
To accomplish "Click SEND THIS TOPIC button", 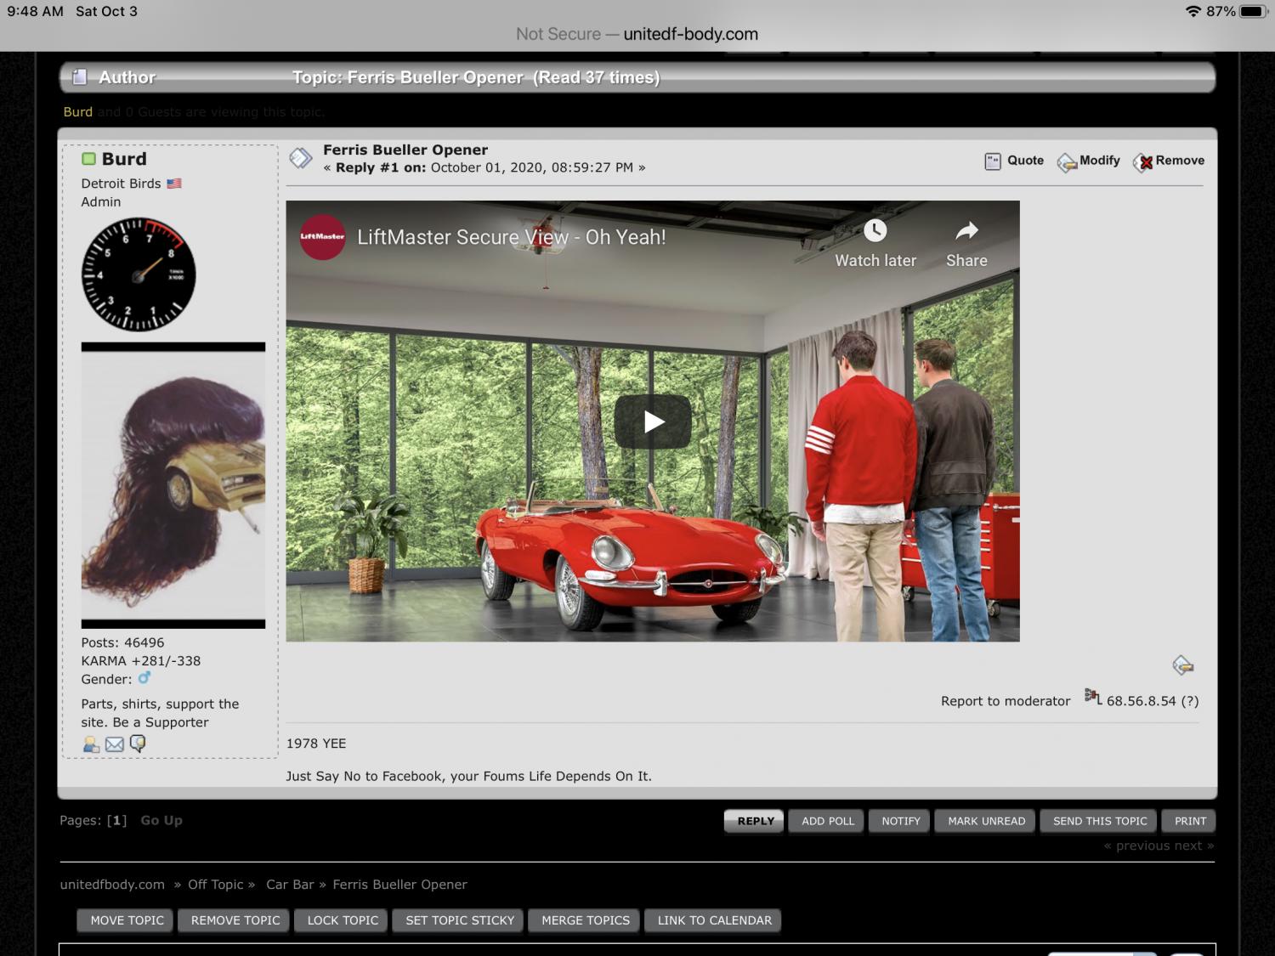I will tap(1100, 821).
